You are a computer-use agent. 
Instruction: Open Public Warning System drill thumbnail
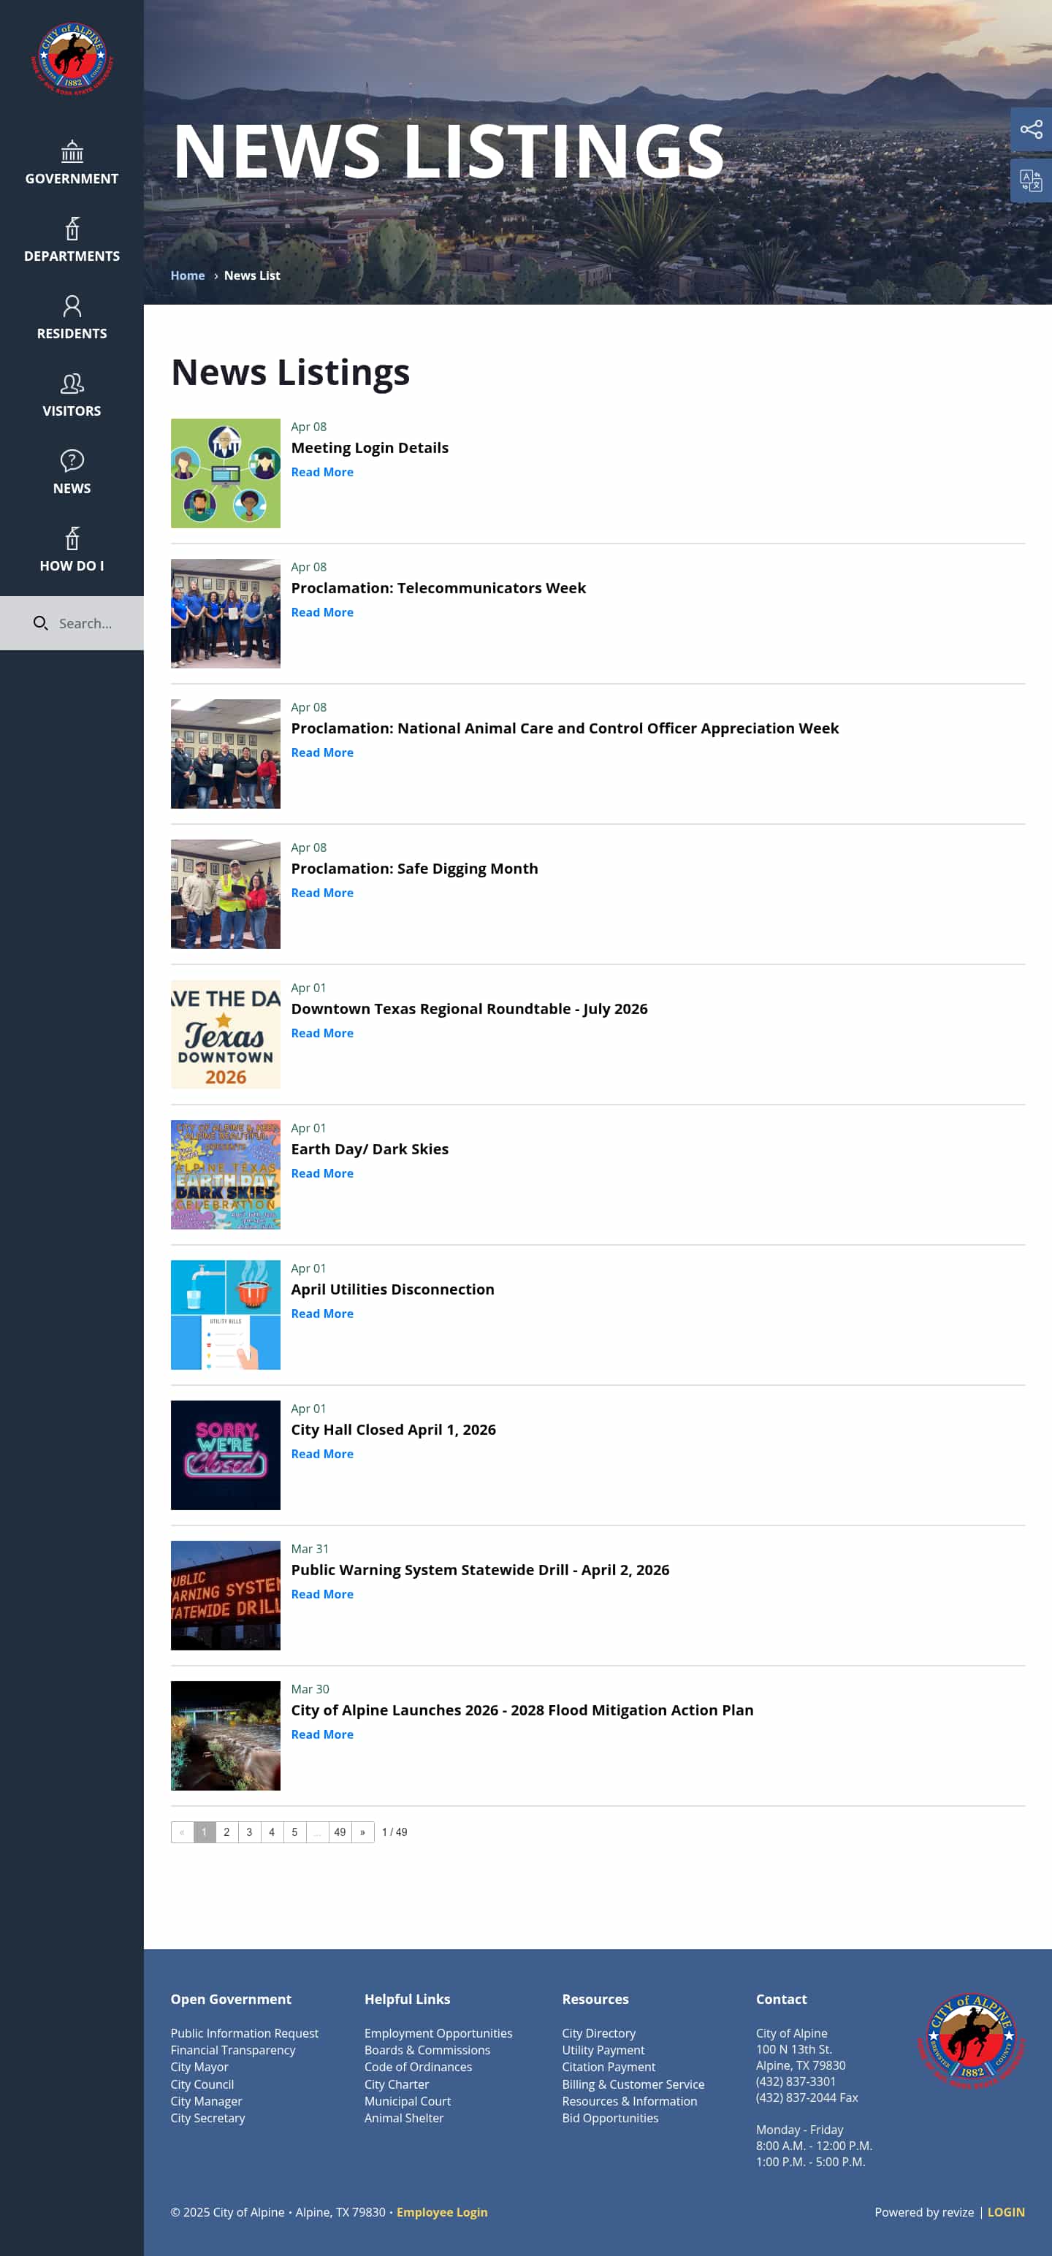coord(225,1595)
